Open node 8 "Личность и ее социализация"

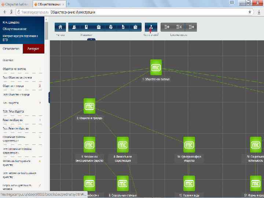[x=123, y=145]
